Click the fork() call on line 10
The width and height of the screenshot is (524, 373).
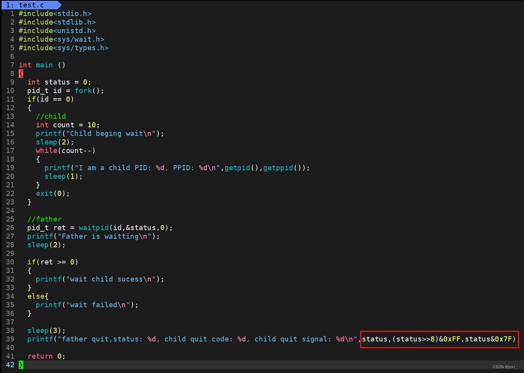tap(87, 91)
